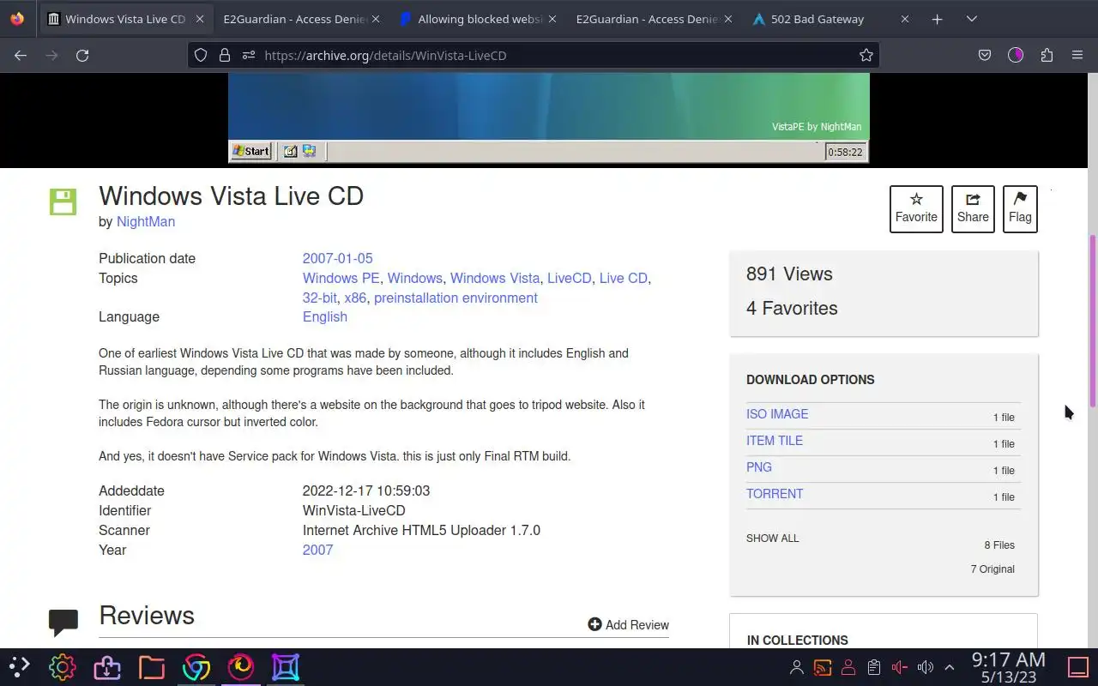Click the white user icon in system tray
Screen dimensions: 1098x686
coord(797,667)
